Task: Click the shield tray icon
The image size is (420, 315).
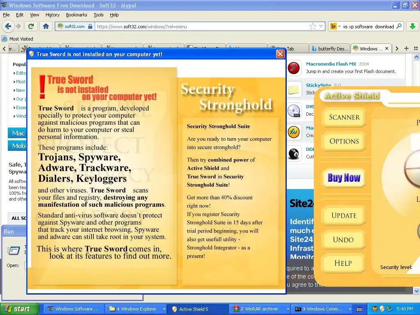Action: point(382,309)
